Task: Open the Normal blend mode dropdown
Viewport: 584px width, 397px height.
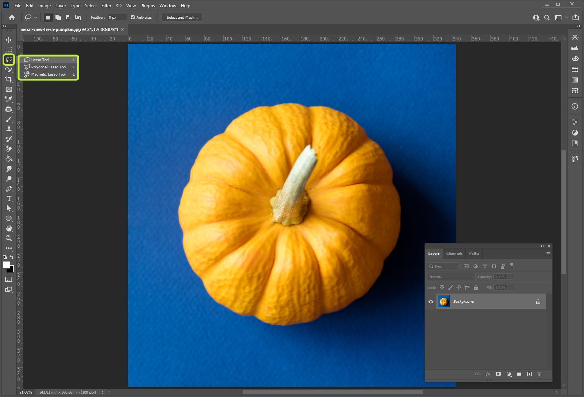Action: [451, 277]
